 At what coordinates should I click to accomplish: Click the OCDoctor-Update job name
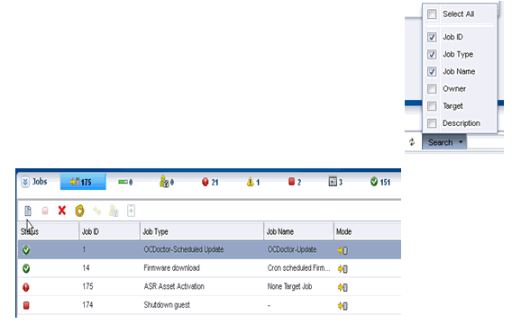click(292, 249)
